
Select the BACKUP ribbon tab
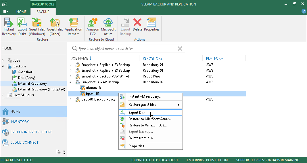(x=43, y=12)
